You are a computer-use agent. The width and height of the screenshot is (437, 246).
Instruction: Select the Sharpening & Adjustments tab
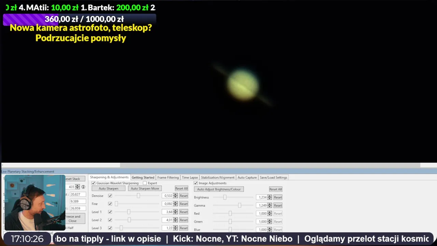click(109, 177)
